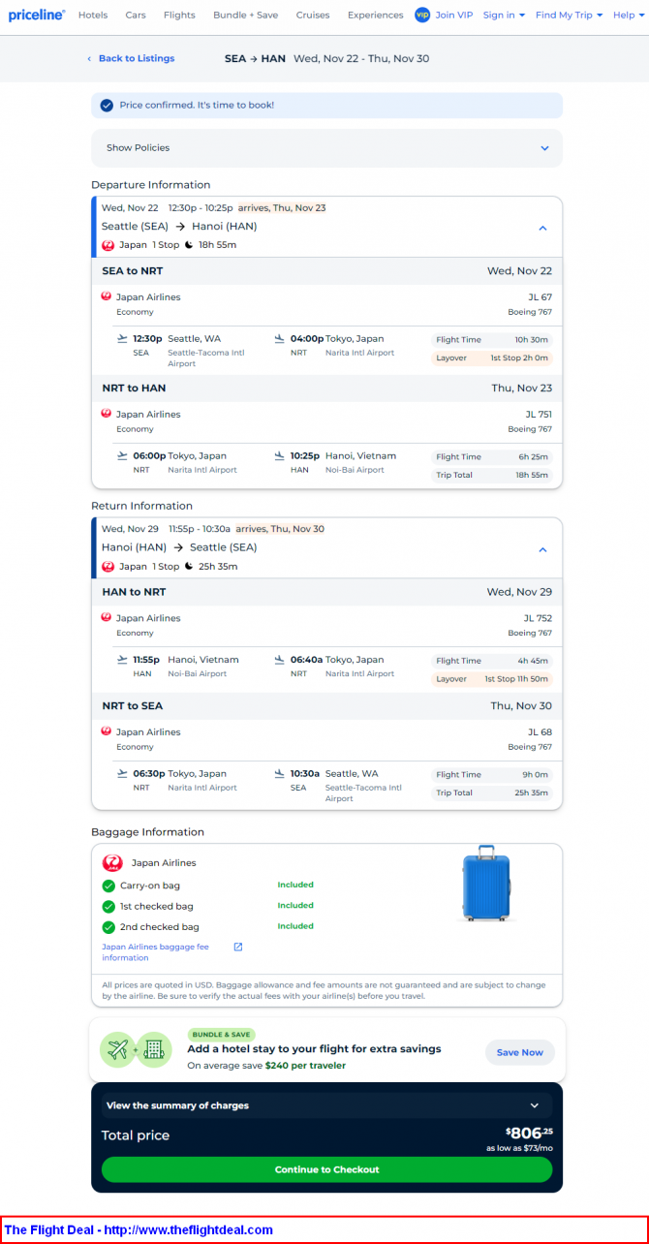Click the green check next to Carry-on bag
Screen dimensions: 649x1244
[x=108, y=886]
